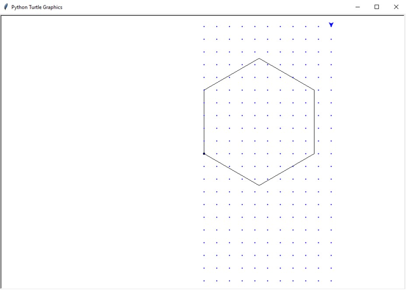406x290 pixels.
Task: Click the blue turtle arrow cursor
Action: coord(331,24)
